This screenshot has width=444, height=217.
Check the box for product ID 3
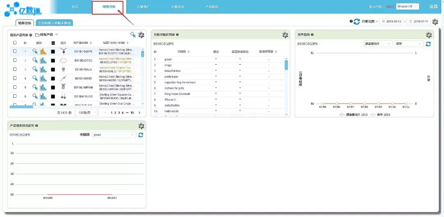coord(15,69)
